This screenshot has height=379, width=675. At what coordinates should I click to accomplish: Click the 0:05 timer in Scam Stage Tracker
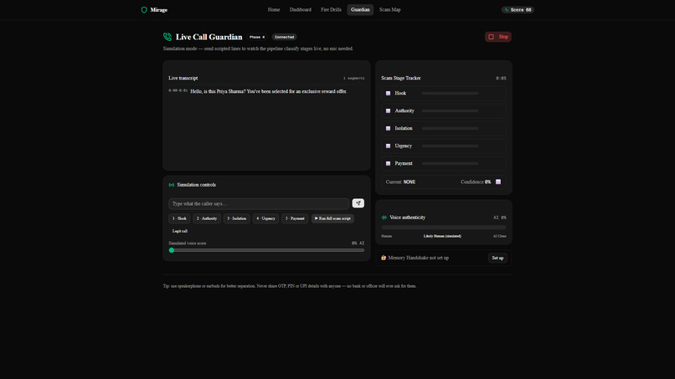click(x=501, y=79)
